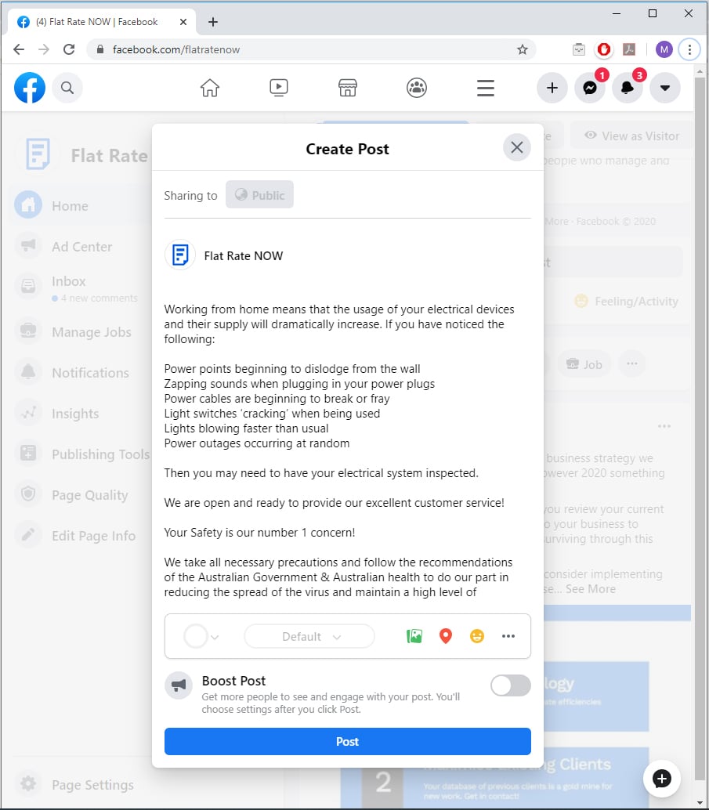Click the Create plus button in top bar
This screenshot has width=709, height=810.
552,88
